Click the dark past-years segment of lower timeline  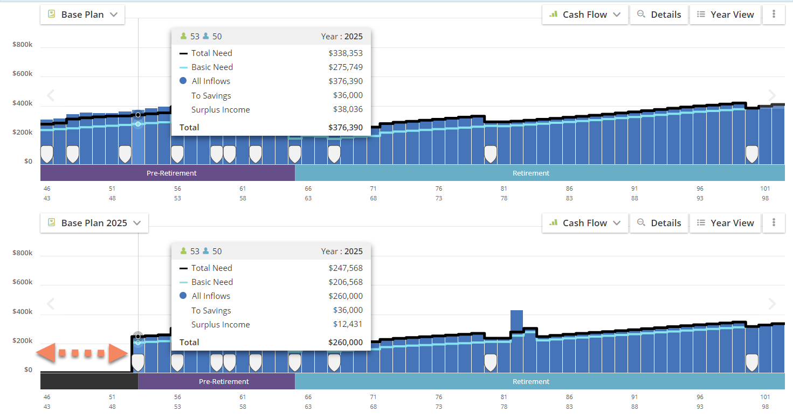(89, 381)
